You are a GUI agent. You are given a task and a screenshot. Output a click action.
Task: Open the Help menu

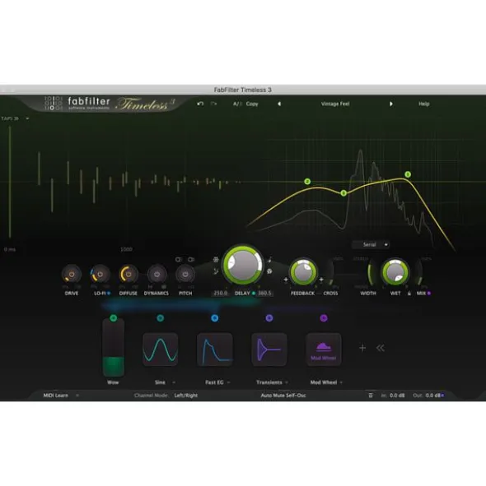(424, 104)
